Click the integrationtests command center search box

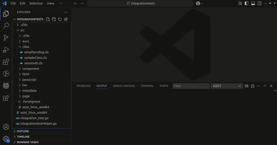coord(140,3)
